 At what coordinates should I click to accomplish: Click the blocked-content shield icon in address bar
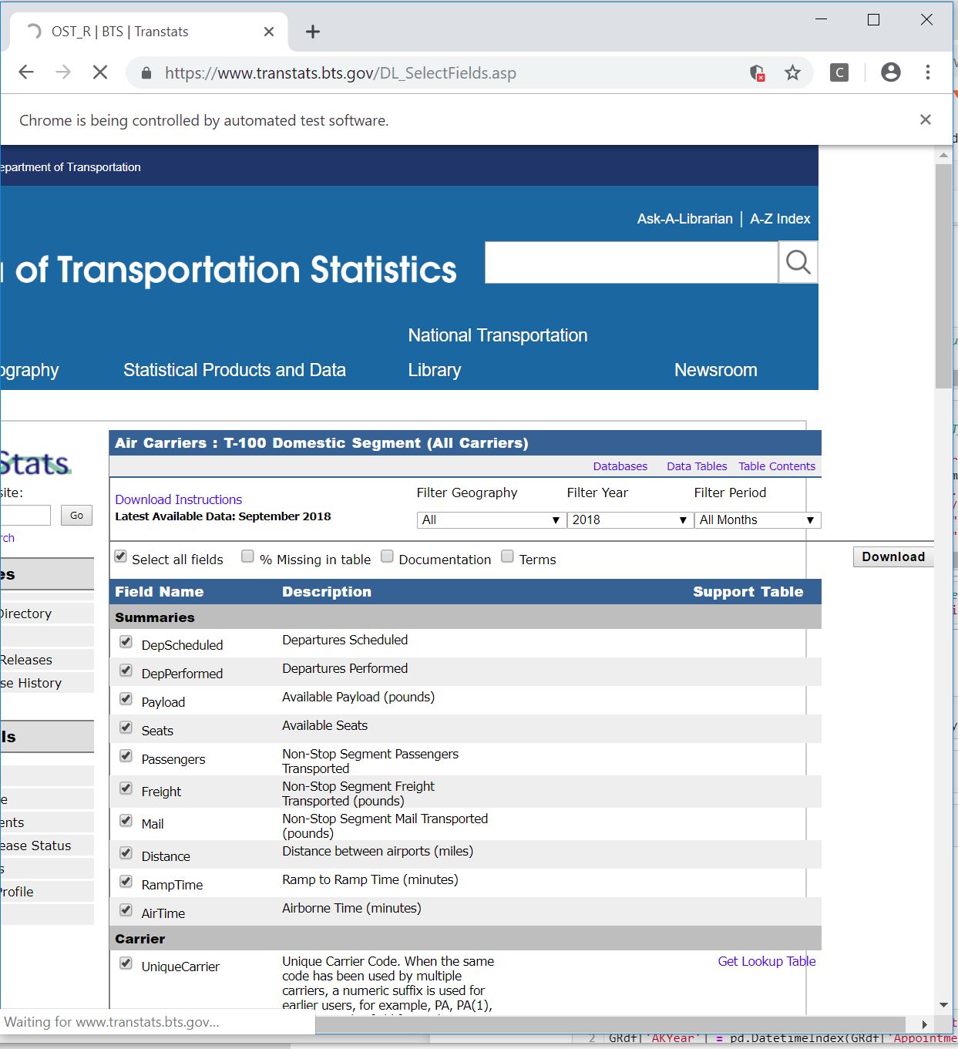point(757,73)
